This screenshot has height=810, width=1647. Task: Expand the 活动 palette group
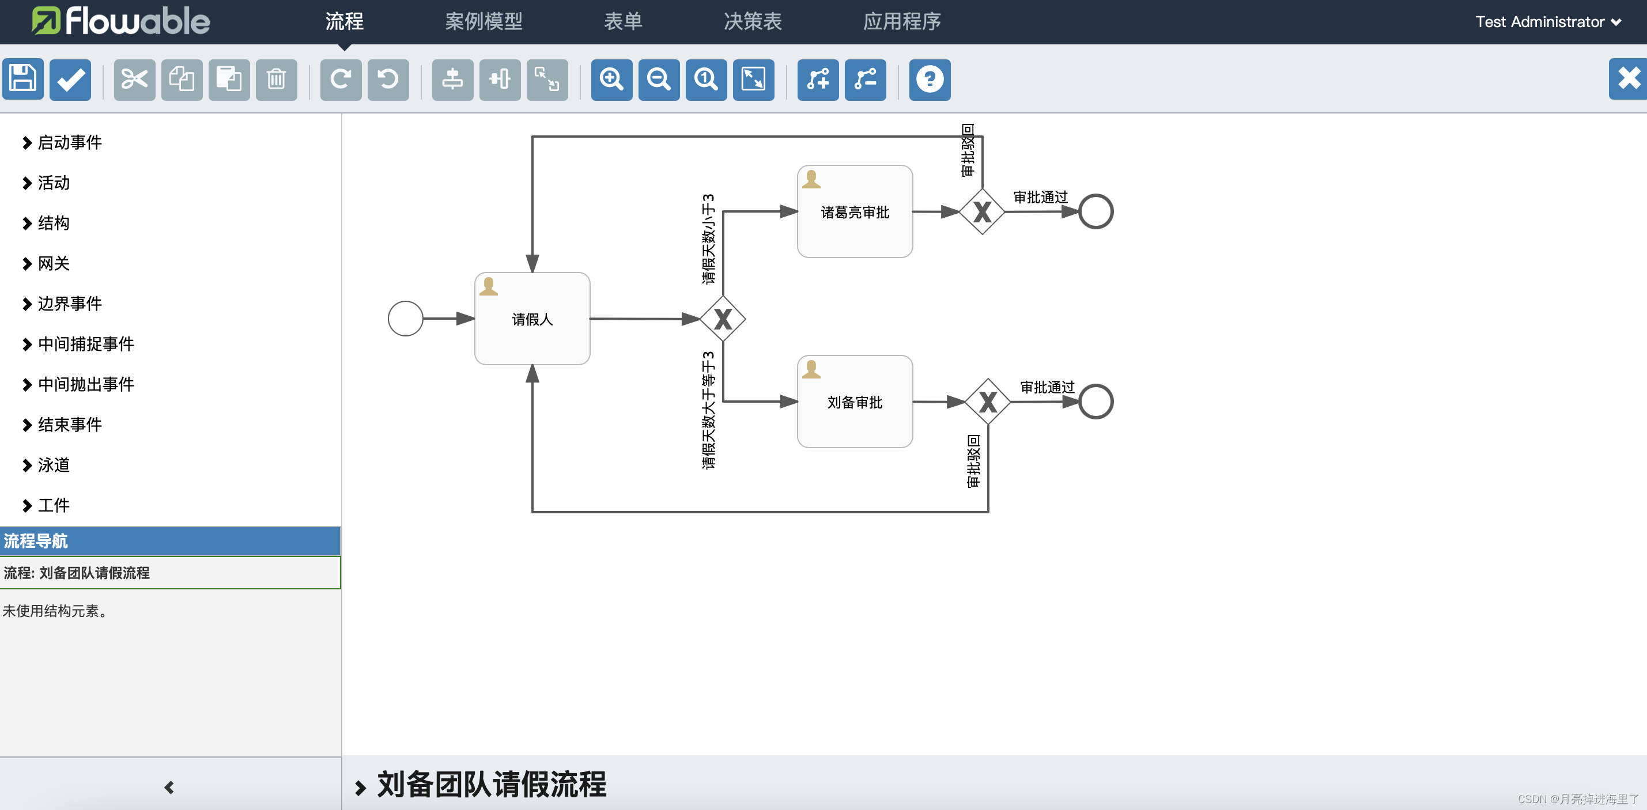tap(46, 183)
